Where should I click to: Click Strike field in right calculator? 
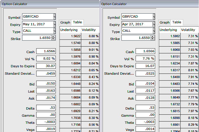point(136,38)
